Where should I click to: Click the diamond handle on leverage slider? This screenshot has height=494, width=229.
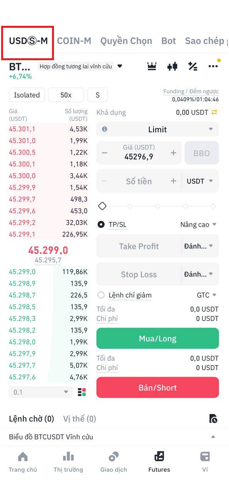(102, 206)
